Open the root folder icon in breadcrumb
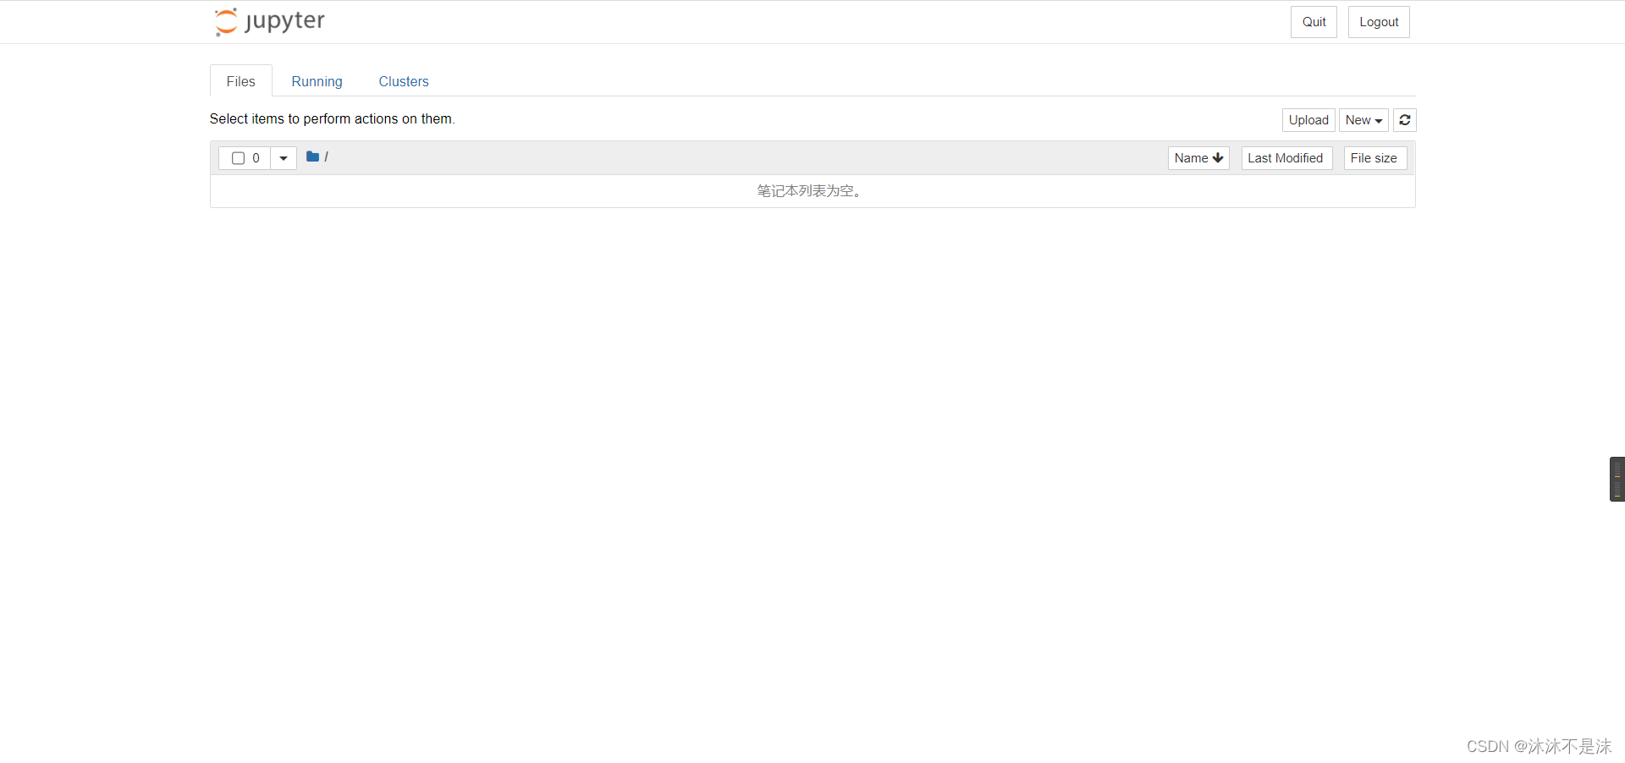1625x763 pixels. (x=312, y=156)
